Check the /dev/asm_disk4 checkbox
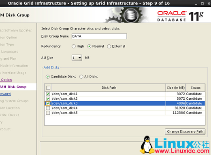This screenshot has height=155, width=211. pos(48,108)
